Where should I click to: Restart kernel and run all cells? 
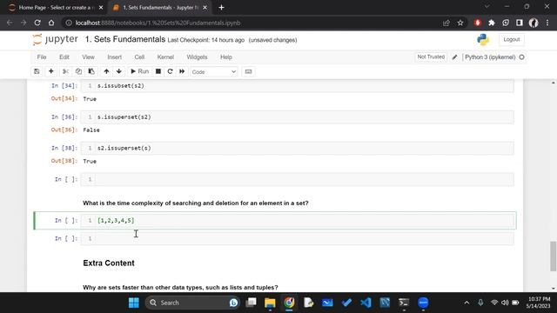tap(182, 71)
